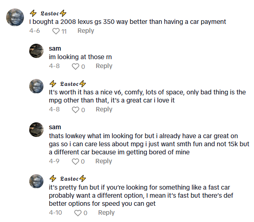
Task: Like the 'it's pretty fun' reply
Action: [77, 213]
